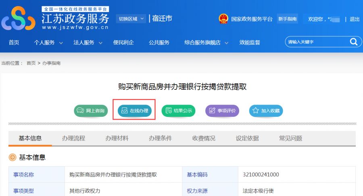Viewport: 363px width, 196px height.
Task: Switch to the 基本信息 tab
Action: tap(30, 138)
